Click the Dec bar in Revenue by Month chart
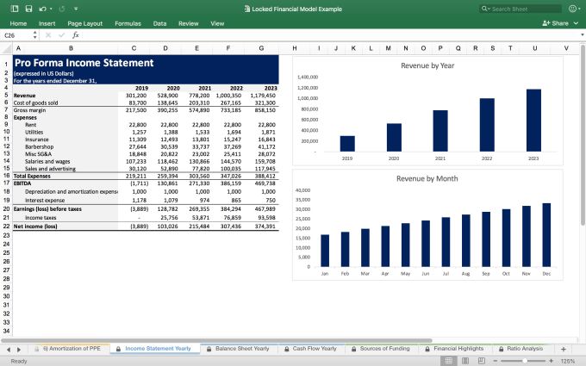Viewport: 586px width, 366px height. 546,235
